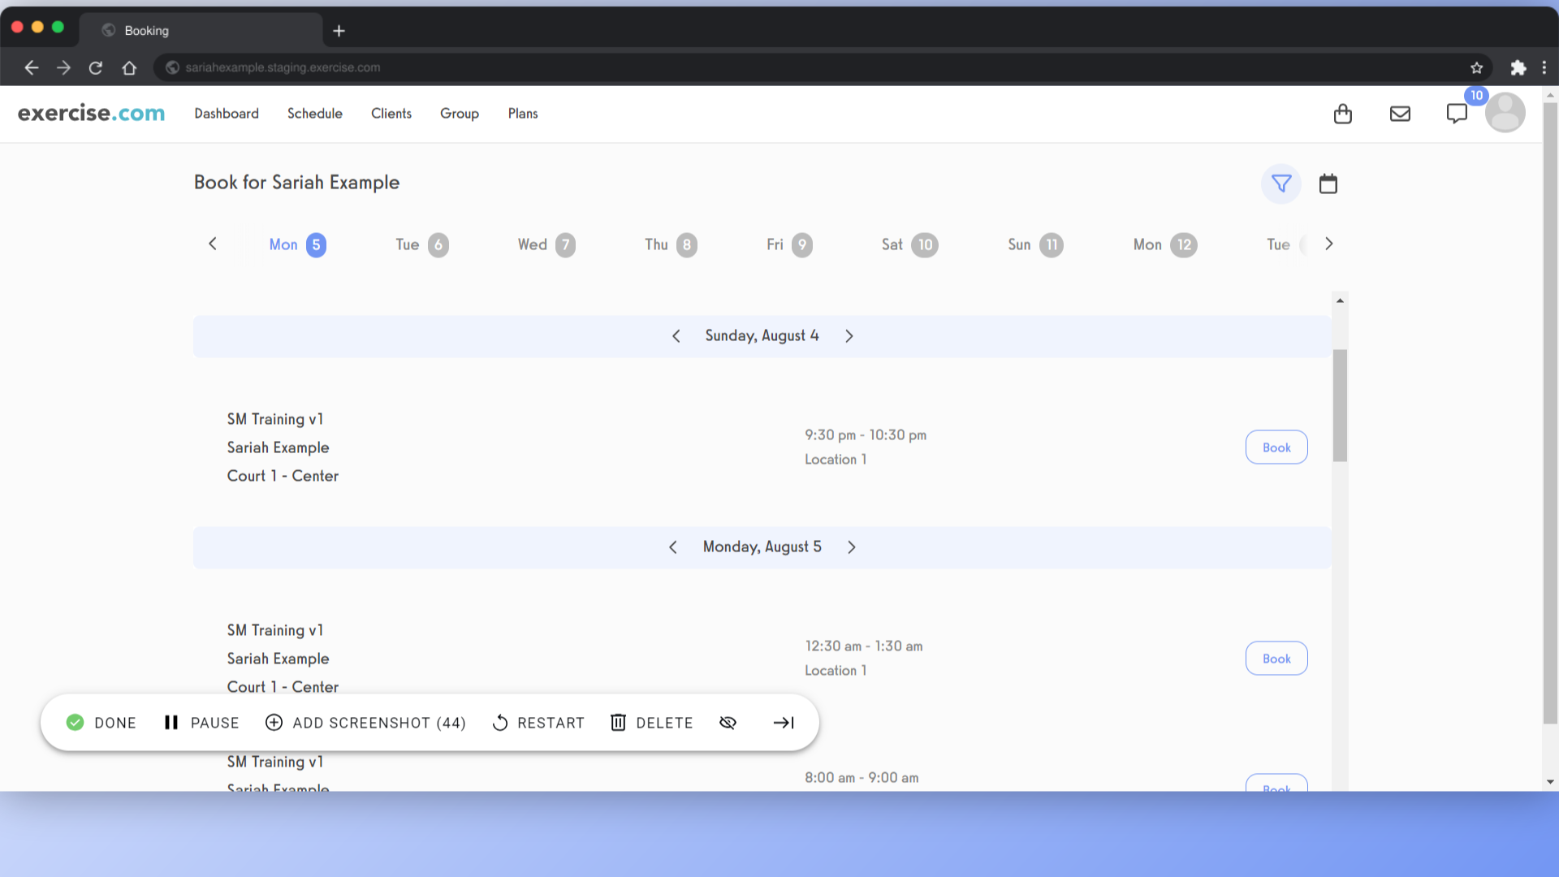Go to day before Monday, August 5
Screen dimensions: 1559x877
coord(673,547)
